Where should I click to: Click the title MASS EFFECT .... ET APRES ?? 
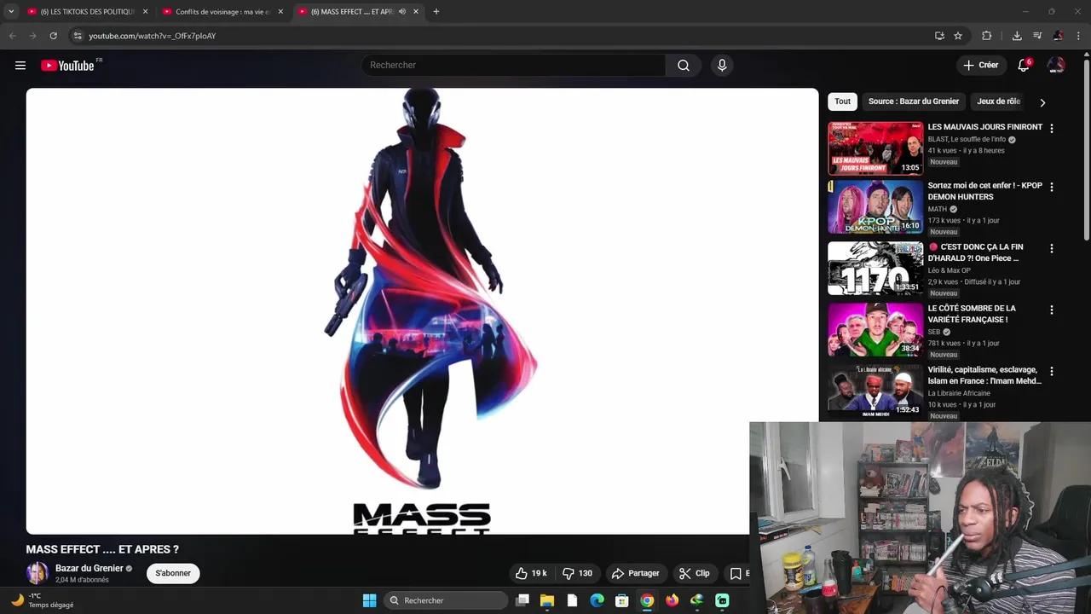102,550
